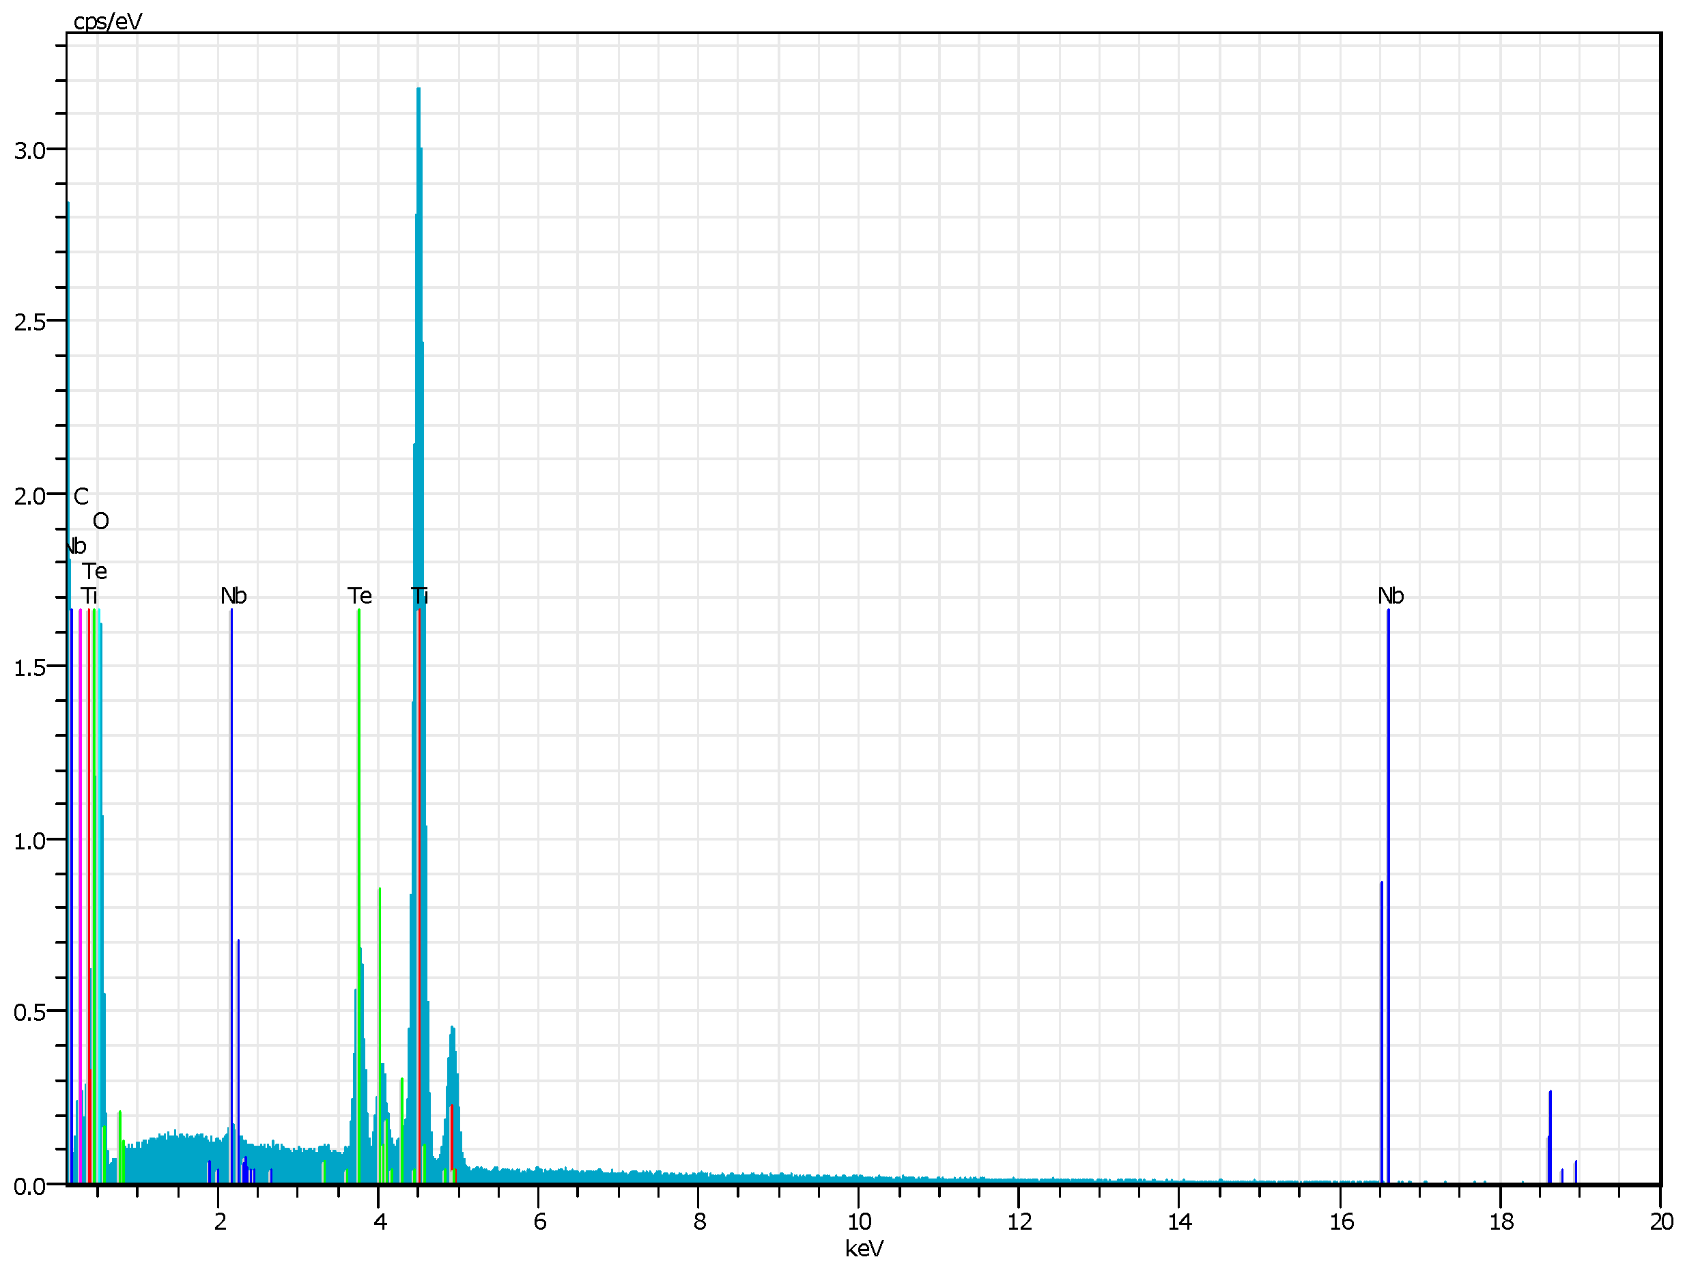Click the Te label near 3.8 keV
This screenshot has width=1685, height=1270.
360,596
